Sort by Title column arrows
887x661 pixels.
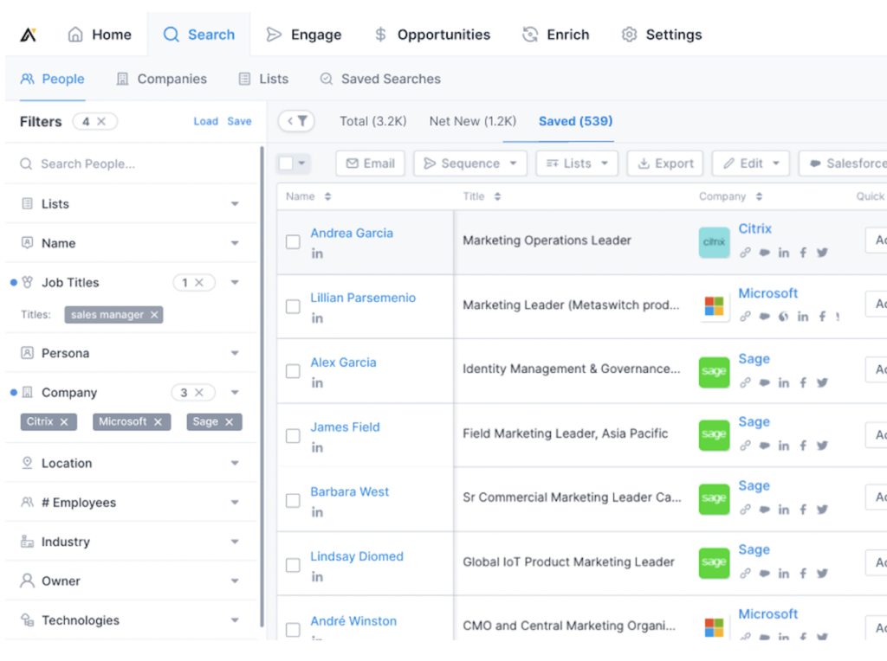pos(497,196)
